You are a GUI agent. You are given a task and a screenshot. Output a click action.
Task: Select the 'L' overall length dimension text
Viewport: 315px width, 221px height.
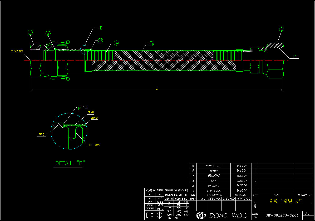click(157, 89)
